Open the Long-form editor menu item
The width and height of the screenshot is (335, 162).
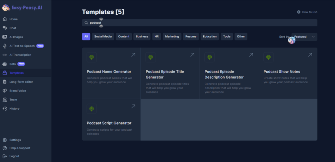tap(21, 82)
